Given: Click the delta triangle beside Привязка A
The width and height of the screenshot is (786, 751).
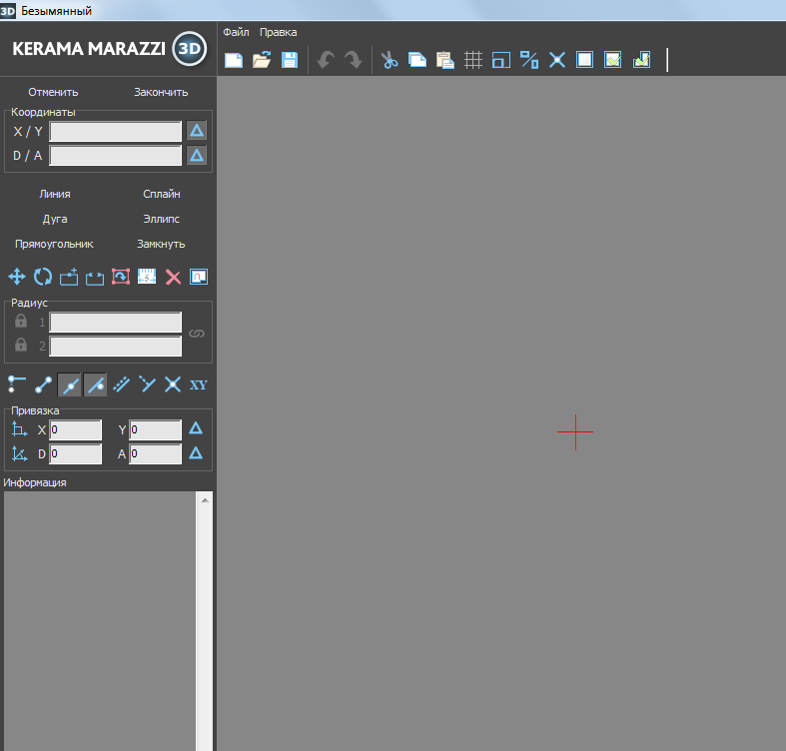Looking at the screenshot, I should point(196,453).
